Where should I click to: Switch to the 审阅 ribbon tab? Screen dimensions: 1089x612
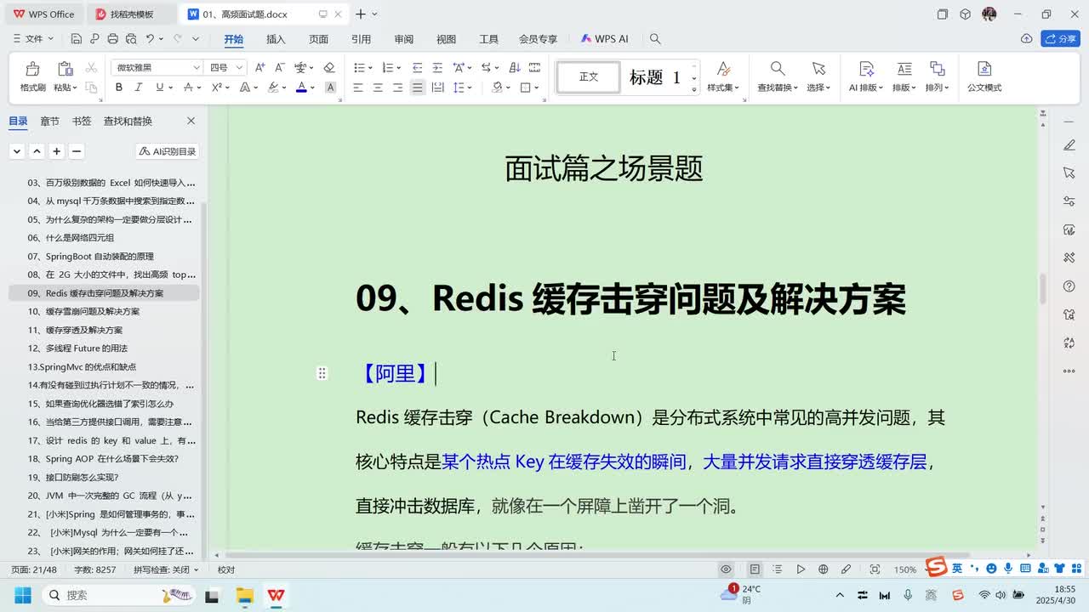pos(403,39)
